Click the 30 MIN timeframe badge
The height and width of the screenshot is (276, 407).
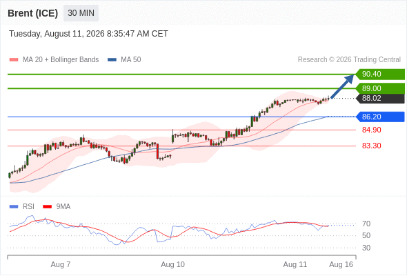click(81, 13)
